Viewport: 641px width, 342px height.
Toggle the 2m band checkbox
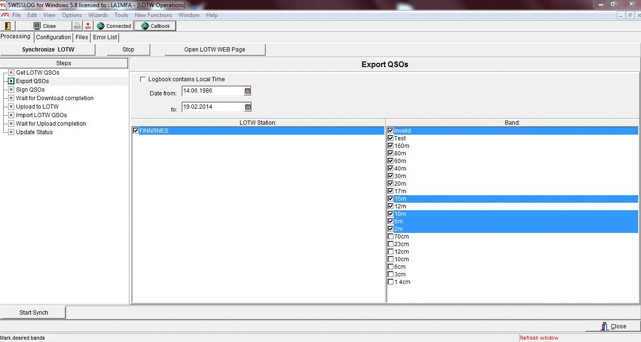click(x=390, y=229)
